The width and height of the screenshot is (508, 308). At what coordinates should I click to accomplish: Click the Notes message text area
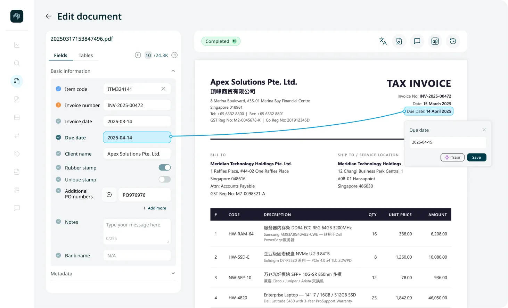[137, 232]
